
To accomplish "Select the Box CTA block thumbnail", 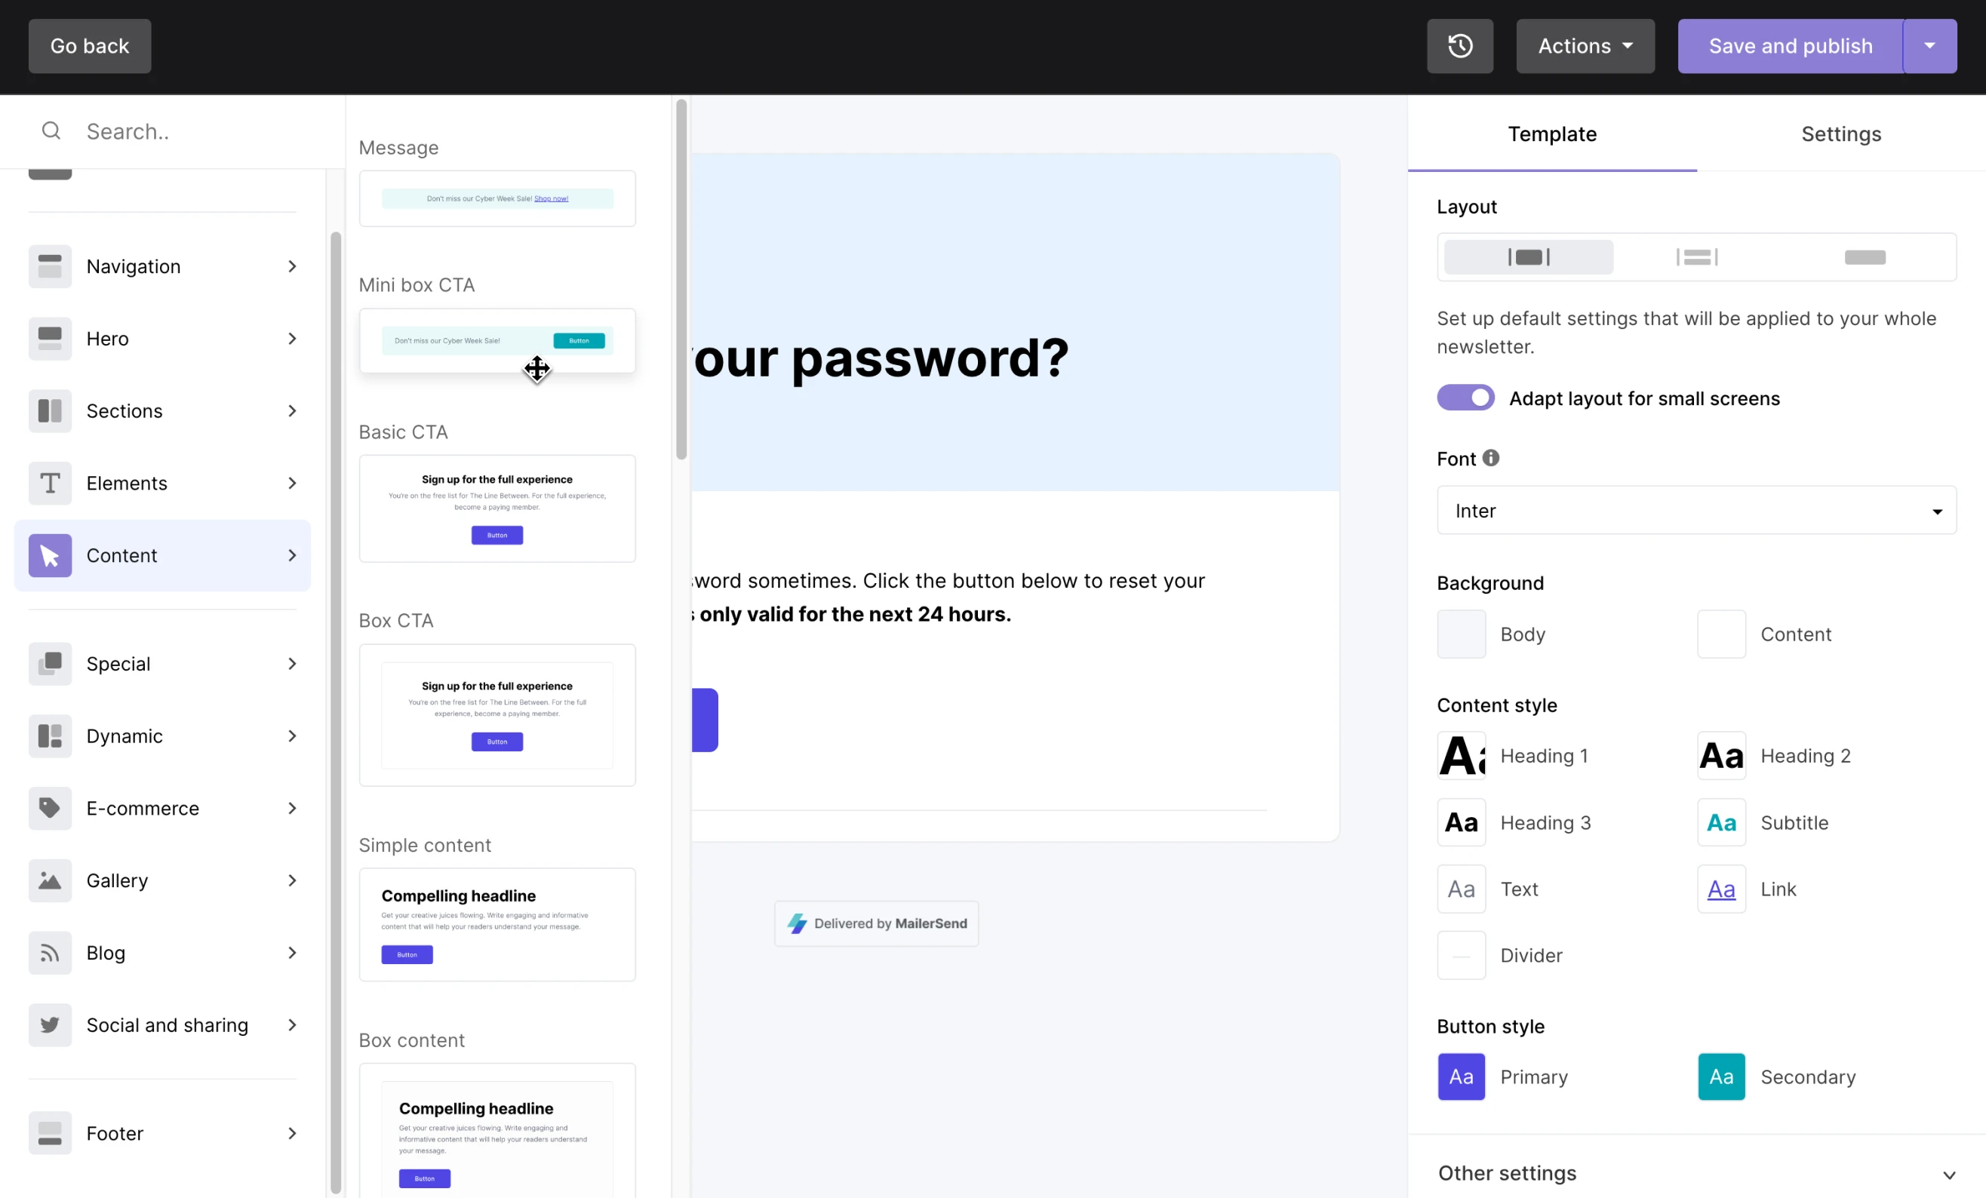I will tap(497, 715).
